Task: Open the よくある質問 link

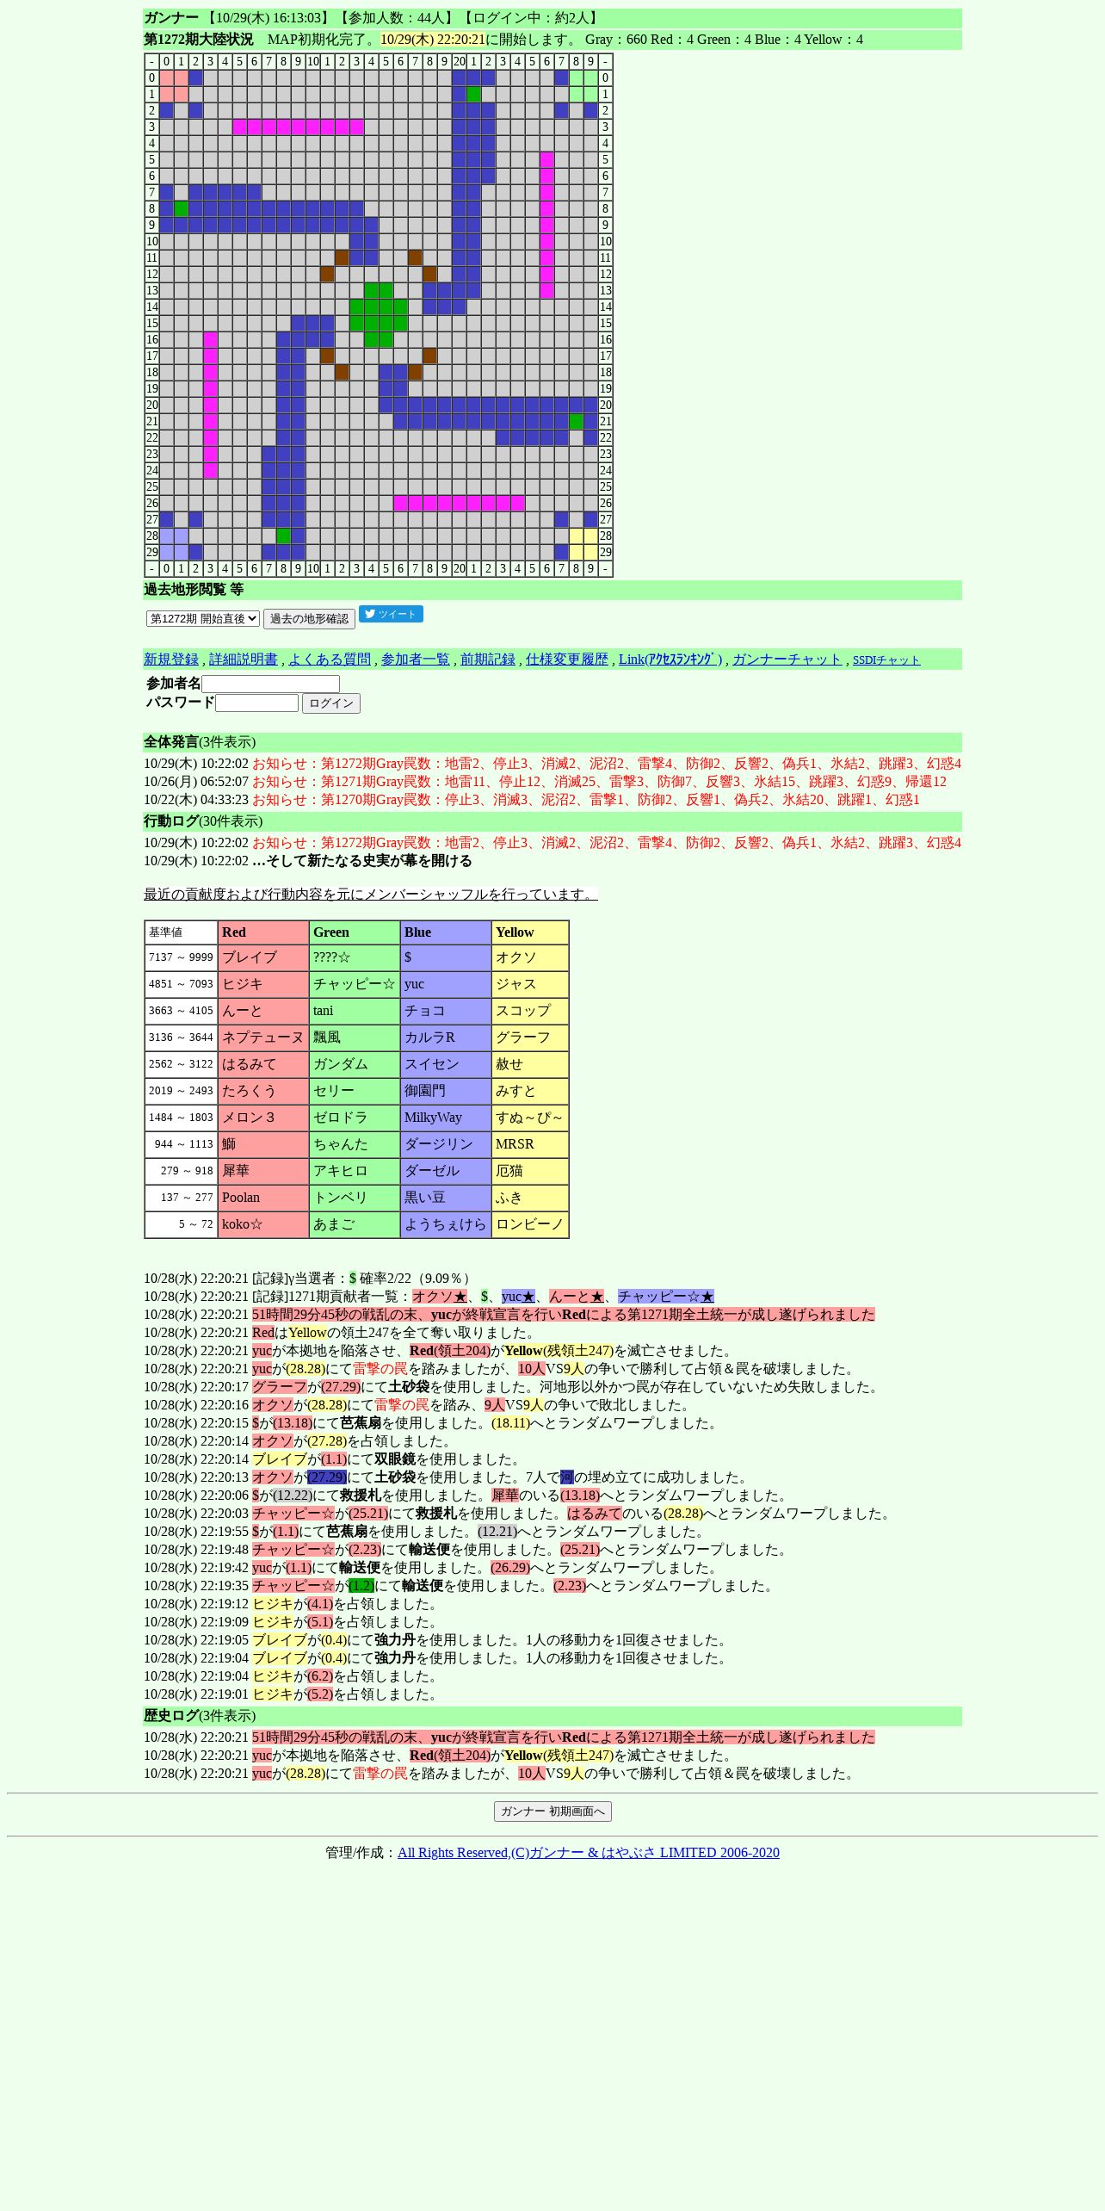Action: (x=330, y=660)
